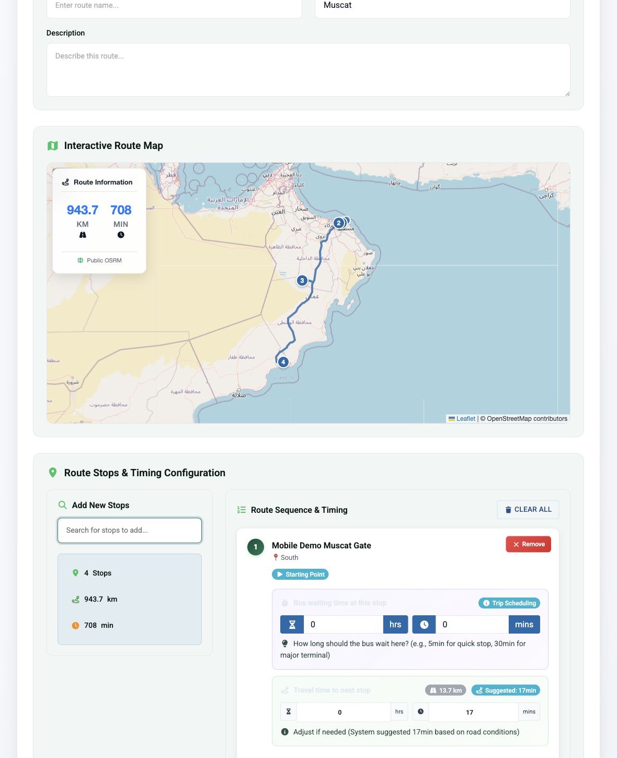Click the 943.7 KM value in Route Information

point(83,210)
